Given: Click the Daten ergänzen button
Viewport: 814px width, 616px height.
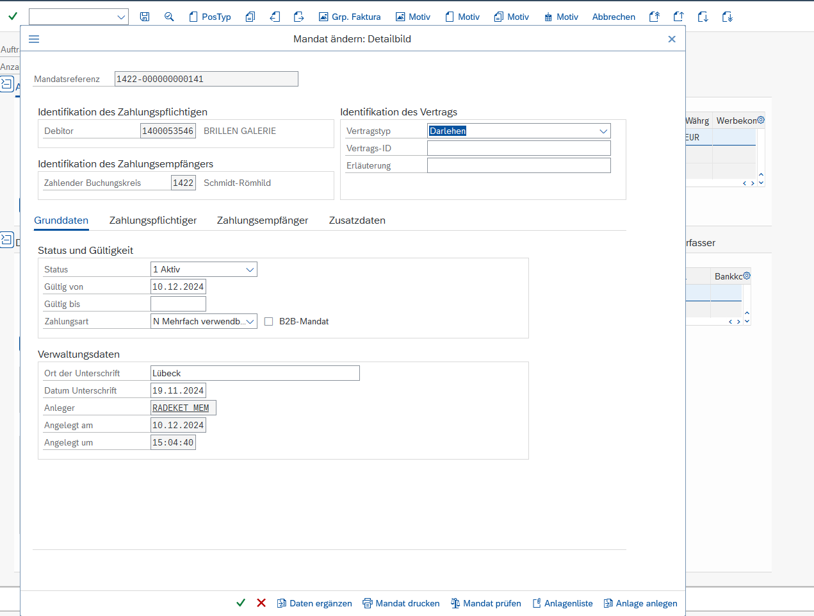Looking at the screenshot, I should click(x=314, y=603).
